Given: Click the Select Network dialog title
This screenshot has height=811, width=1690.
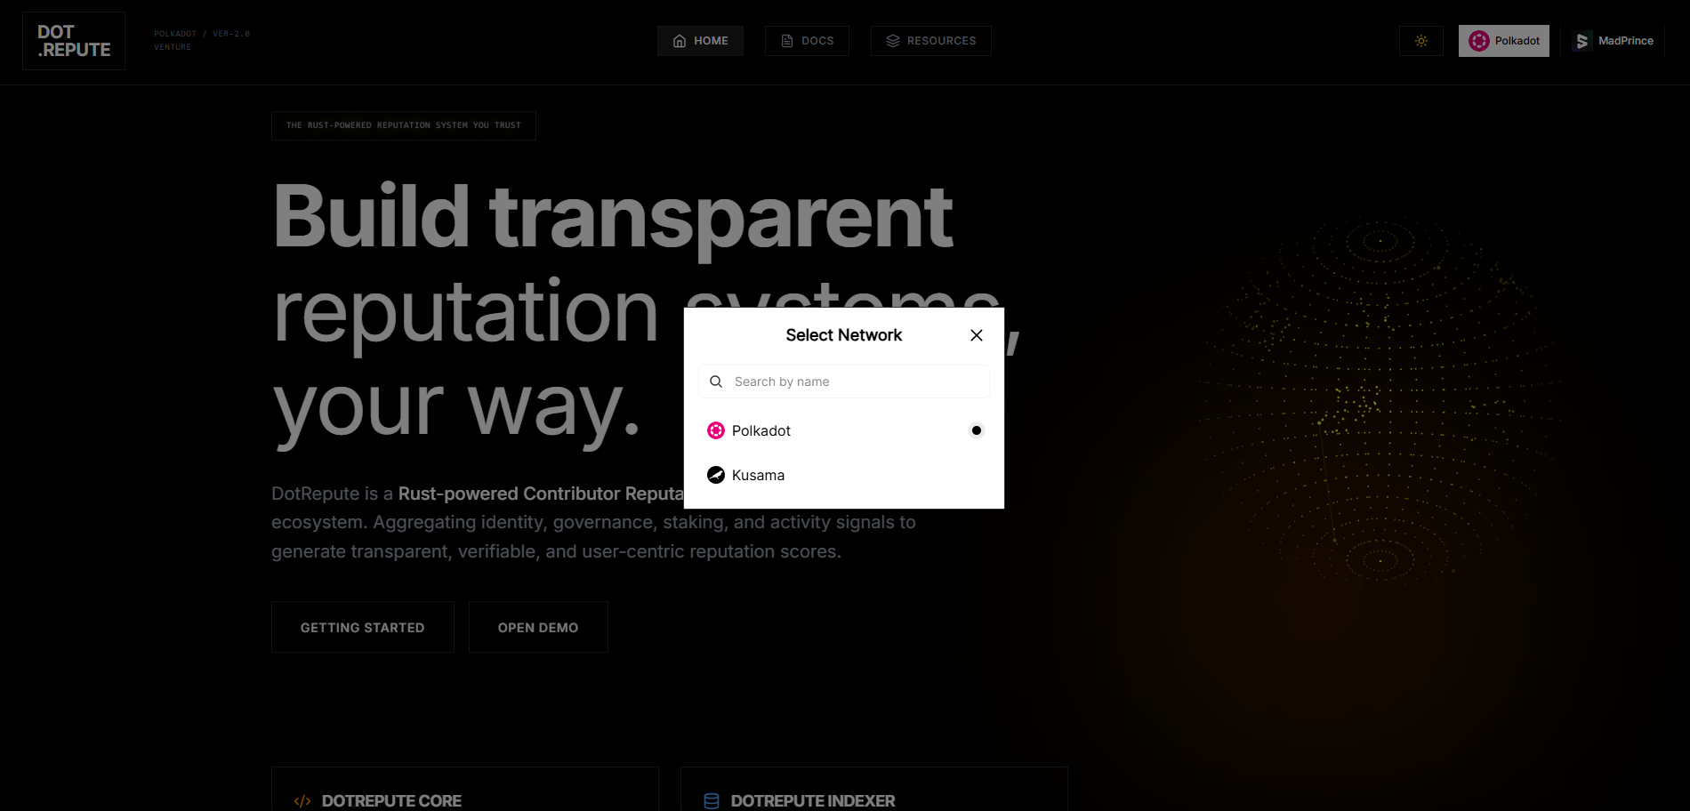Looking at the screenshot, I should [843, 335].
